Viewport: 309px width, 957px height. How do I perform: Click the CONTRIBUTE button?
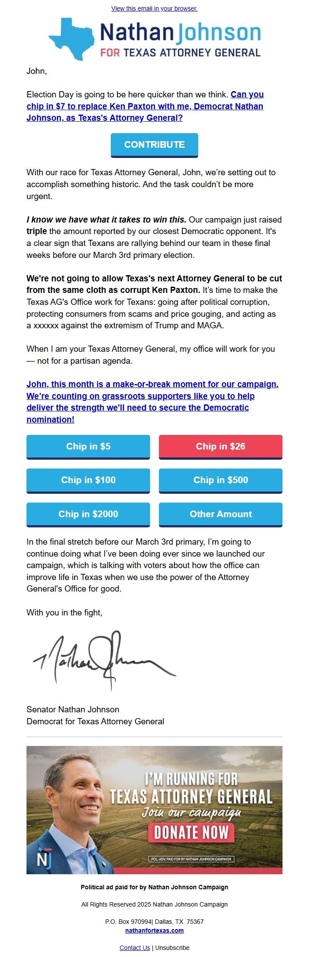[x=154, y=145]
